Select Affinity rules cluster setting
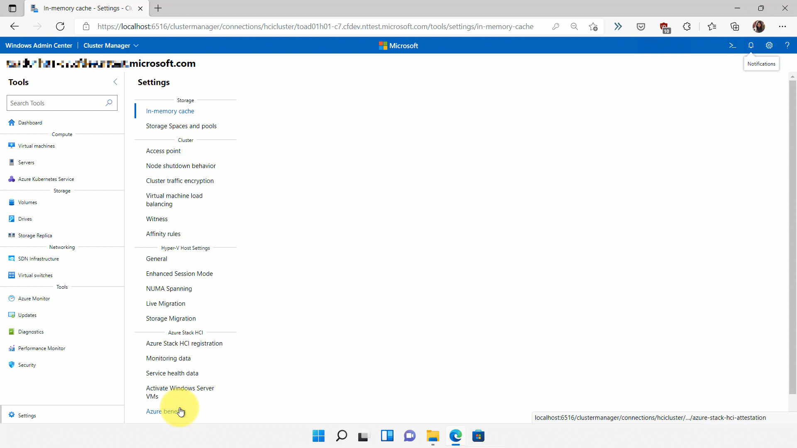Screen dimensions: 797x448 tap(163, 234)
